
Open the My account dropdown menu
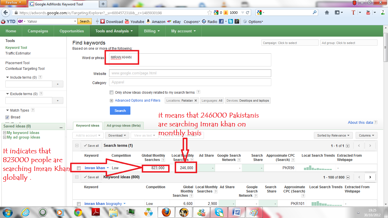click(183, 31)
